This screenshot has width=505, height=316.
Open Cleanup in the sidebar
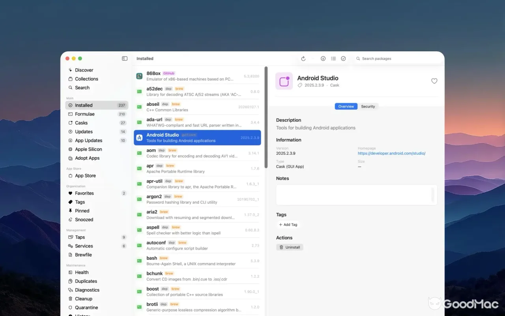(x=97, y=299)
